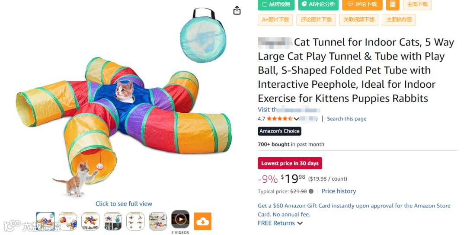Click the orange cloud download icon
Image resolution: width=467 pixels, height=235 pixels.
[202, 221]
